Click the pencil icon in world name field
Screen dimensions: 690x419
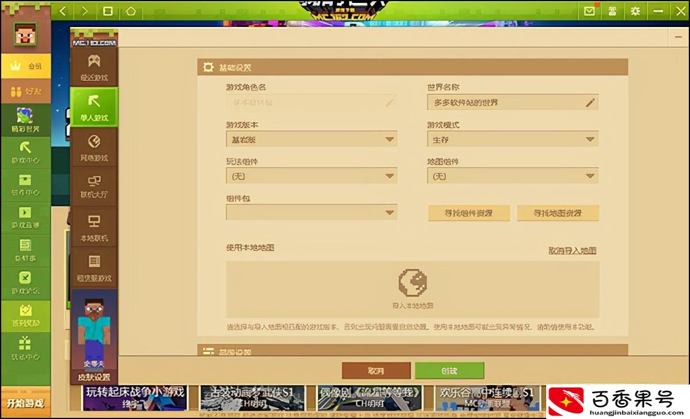590,102
